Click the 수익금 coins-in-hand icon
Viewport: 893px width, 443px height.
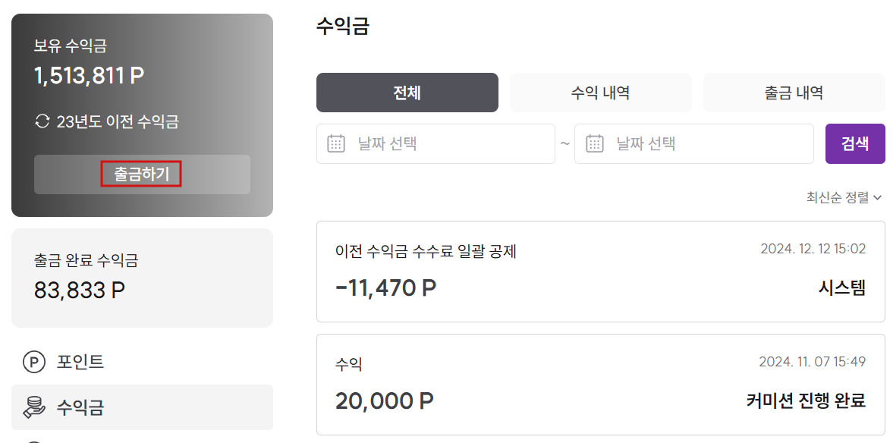click(34, 407)
